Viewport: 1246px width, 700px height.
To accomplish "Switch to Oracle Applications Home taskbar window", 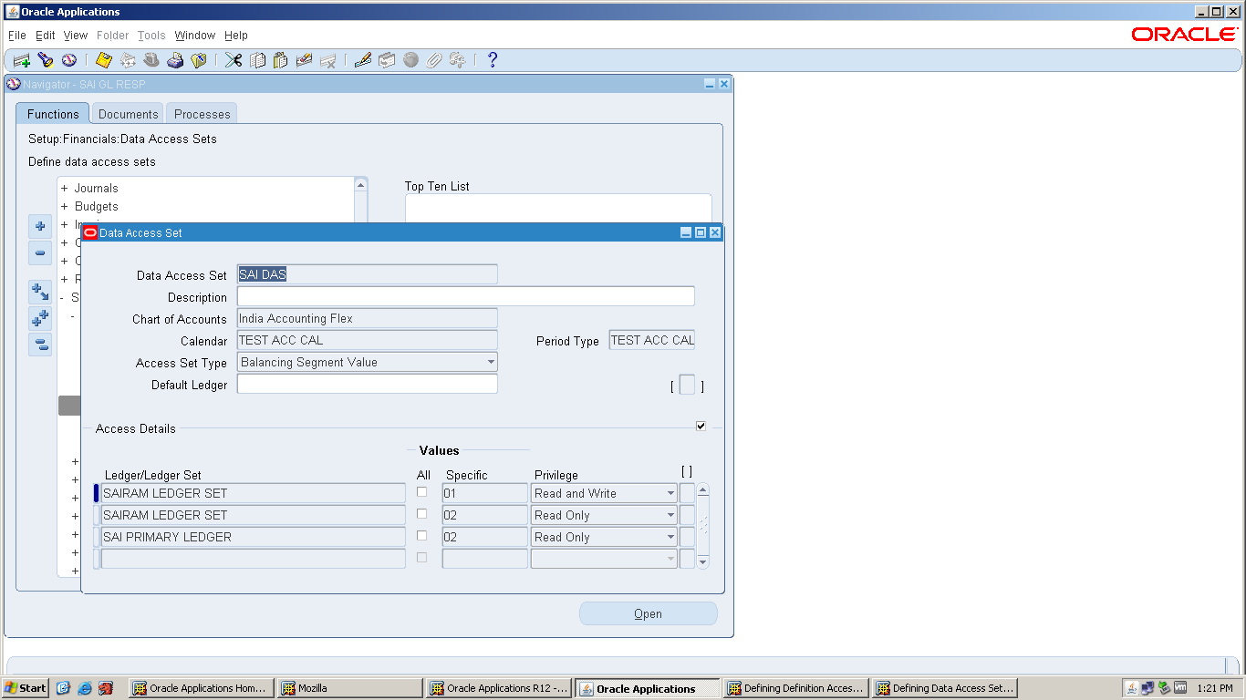I will click(202, 688).
